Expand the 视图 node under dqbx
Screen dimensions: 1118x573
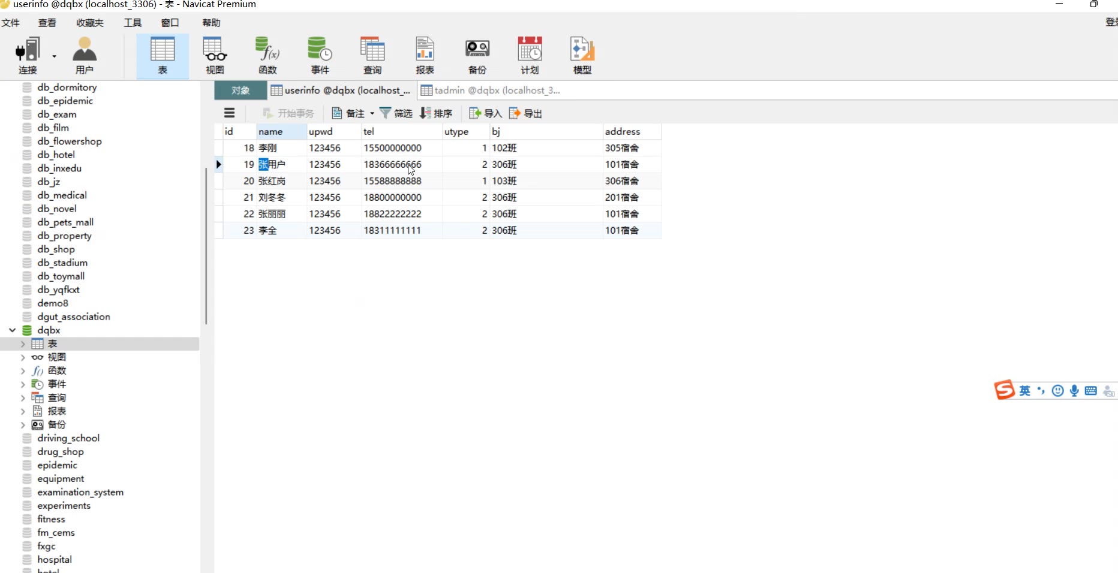(23, 357)
